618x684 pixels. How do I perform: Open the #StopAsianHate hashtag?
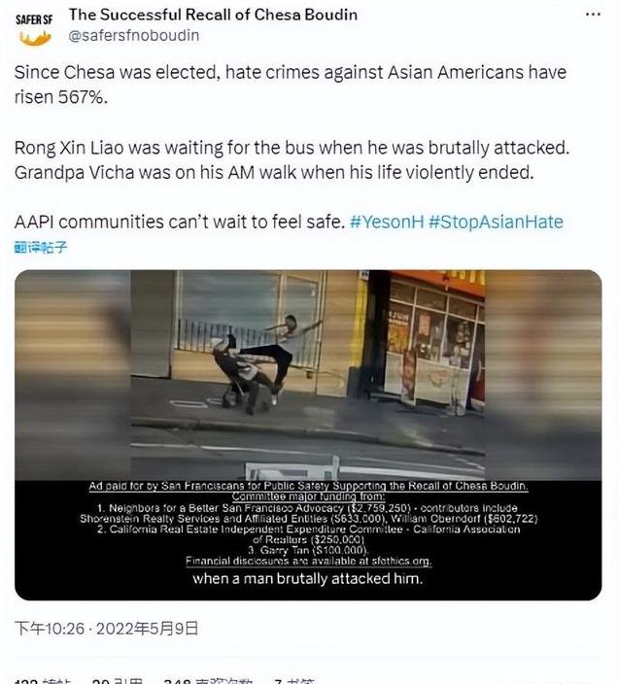[496, 222]
